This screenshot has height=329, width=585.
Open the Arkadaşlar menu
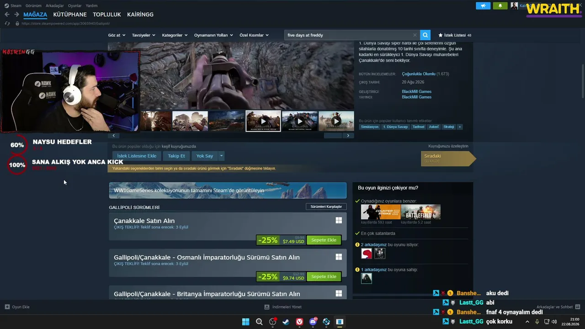point(55,5)
